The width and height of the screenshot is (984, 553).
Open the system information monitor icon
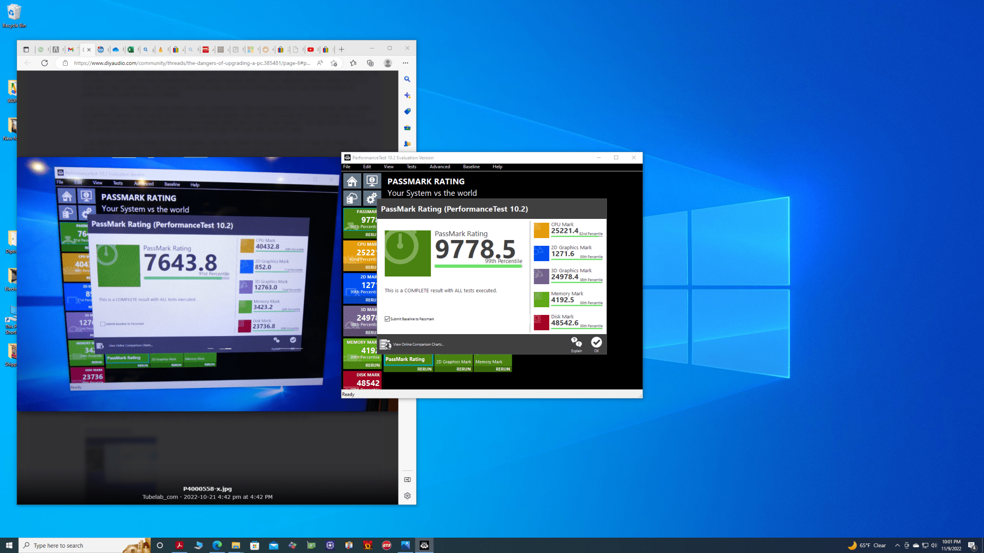[x=372, y=181]
